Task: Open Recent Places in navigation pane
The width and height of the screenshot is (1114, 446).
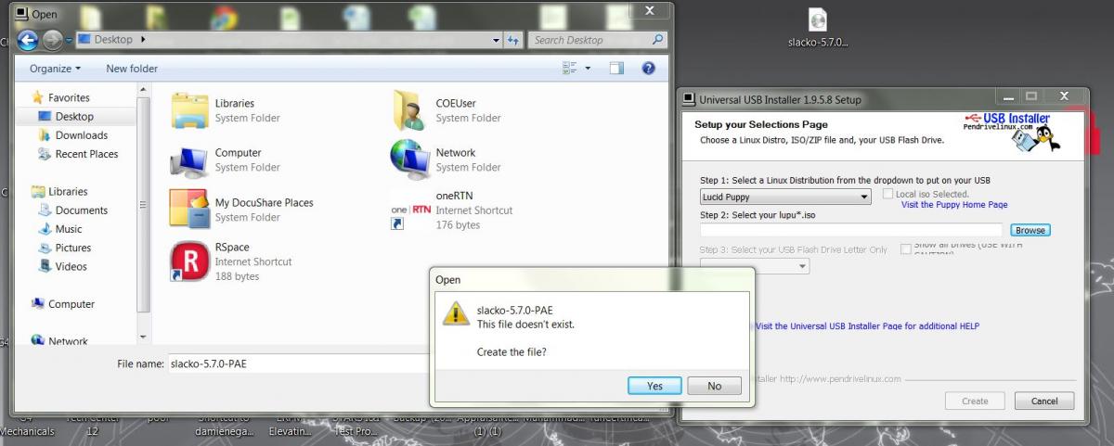Action: pyautogui.click(x=86, y=154)
